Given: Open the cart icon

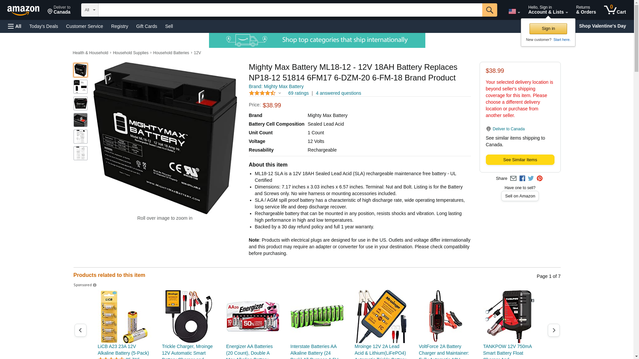Looking at the screenshot, I should [615, 10].
